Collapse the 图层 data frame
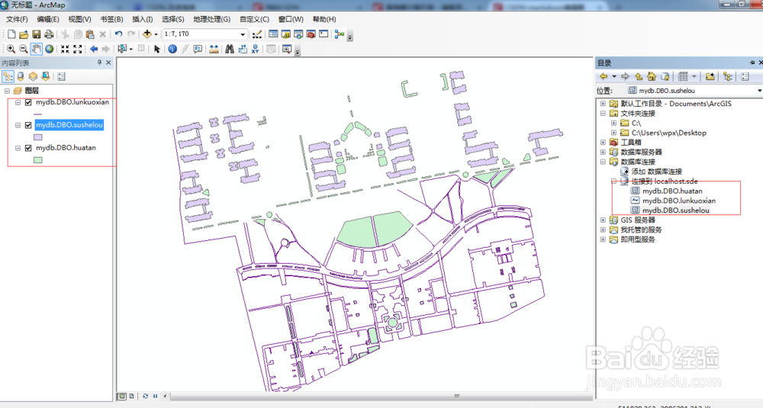 coord(8,91)
